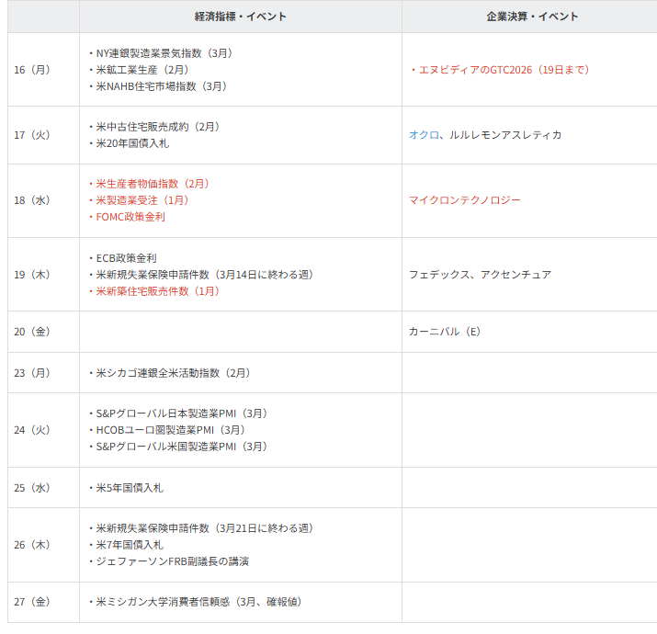Image resolution: width=657 pixels, height=634 pixels.
Task: Click the ECB政策金利 item
Action: [x=126, y=258]
